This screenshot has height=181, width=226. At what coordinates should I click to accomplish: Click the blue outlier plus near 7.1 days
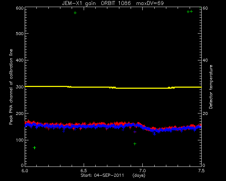click(x=155, y=134)
